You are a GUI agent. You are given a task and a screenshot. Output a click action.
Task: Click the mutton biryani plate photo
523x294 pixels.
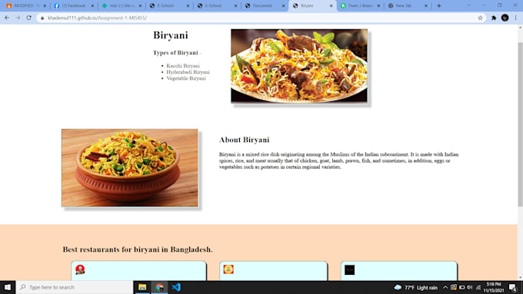(x=299, y=65)
